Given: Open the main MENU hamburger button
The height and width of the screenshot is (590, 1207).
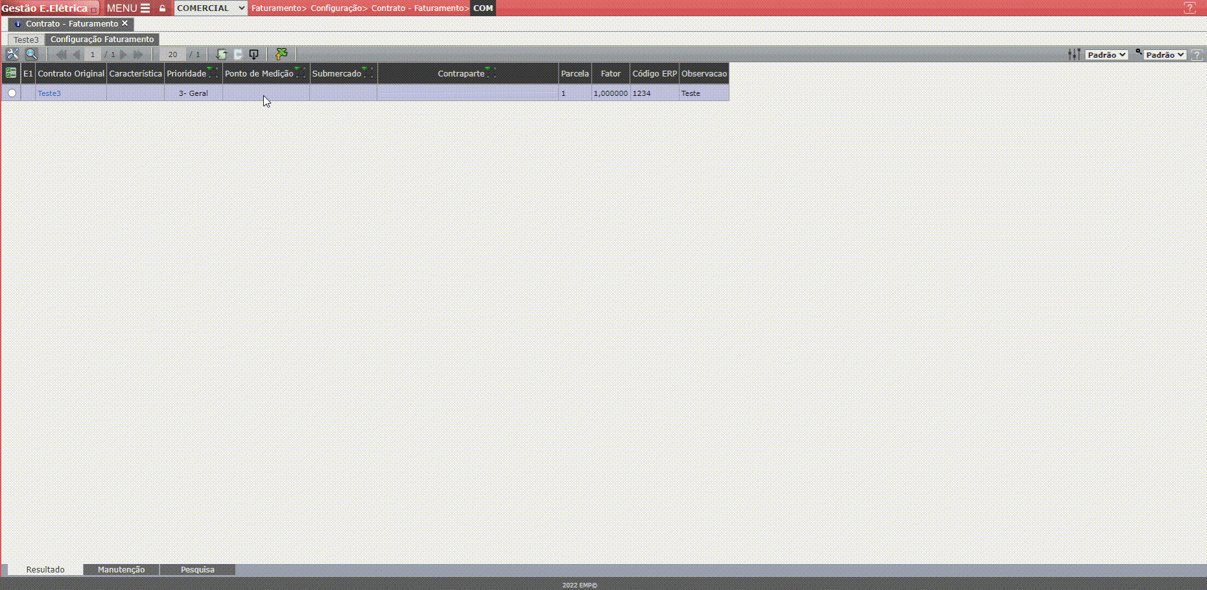Looking at the screenshot, I should point(128,8).
